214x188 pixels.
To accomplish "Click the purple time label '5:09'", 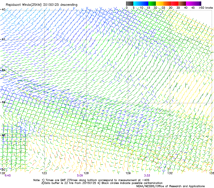I will coord(80,176).
